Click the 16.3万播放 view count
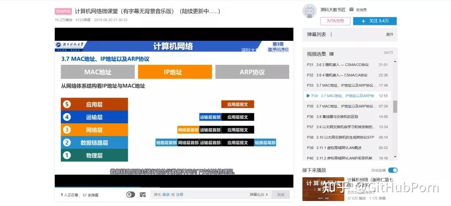Viewport: 451px width, 206px height. click(x=63, y=20)
